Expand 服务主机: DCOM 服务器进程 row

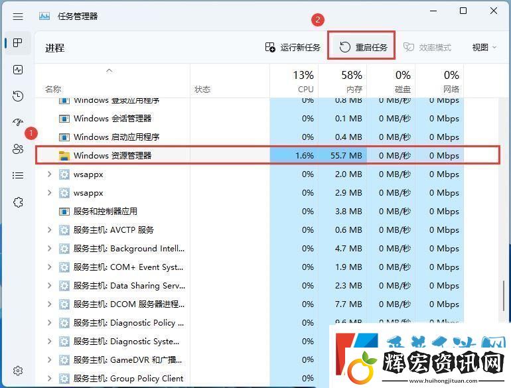[x=49, y=304]
